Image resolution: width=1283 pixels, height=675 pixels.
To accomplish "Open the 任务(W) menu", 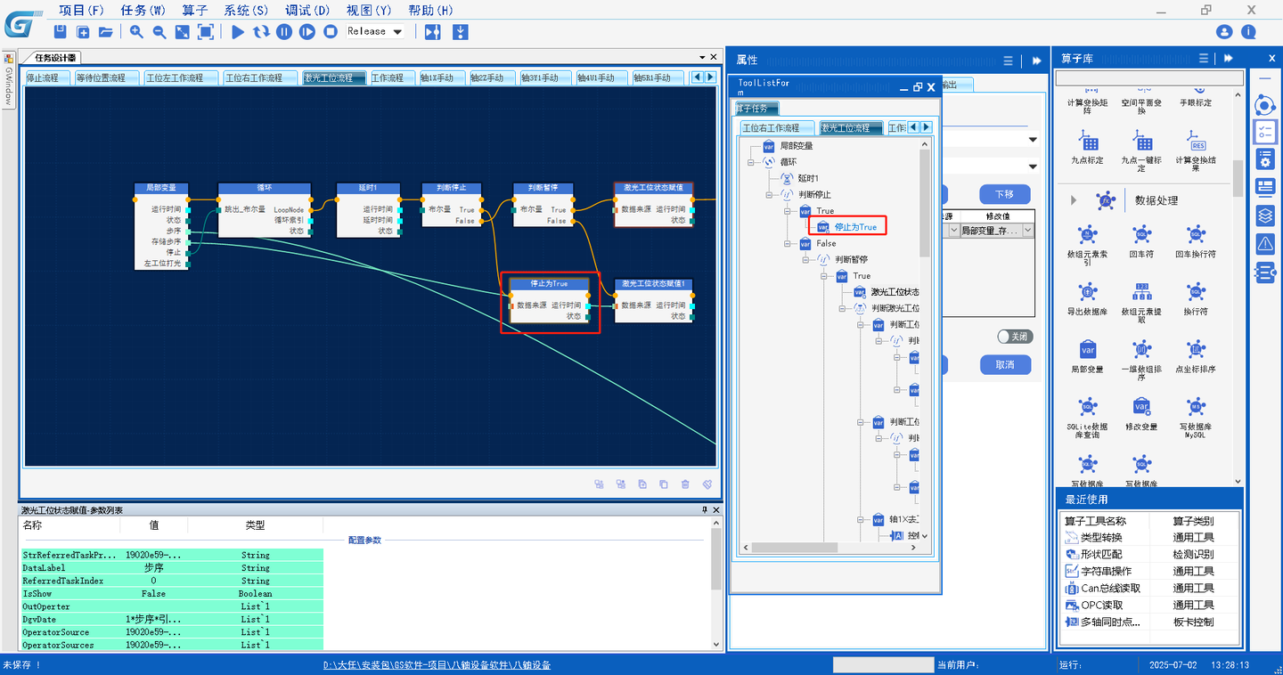I will [x=143, y=10].
